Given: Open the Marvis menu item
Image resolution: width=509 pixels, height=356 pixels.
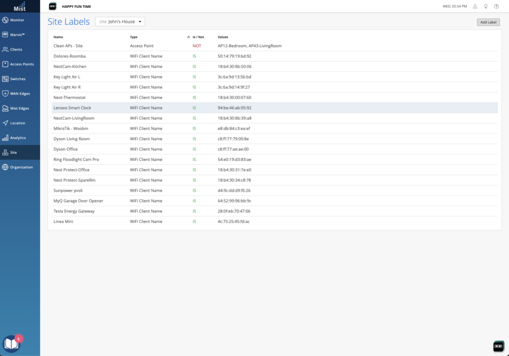Looking at the screenshot, I should point(20,35).
